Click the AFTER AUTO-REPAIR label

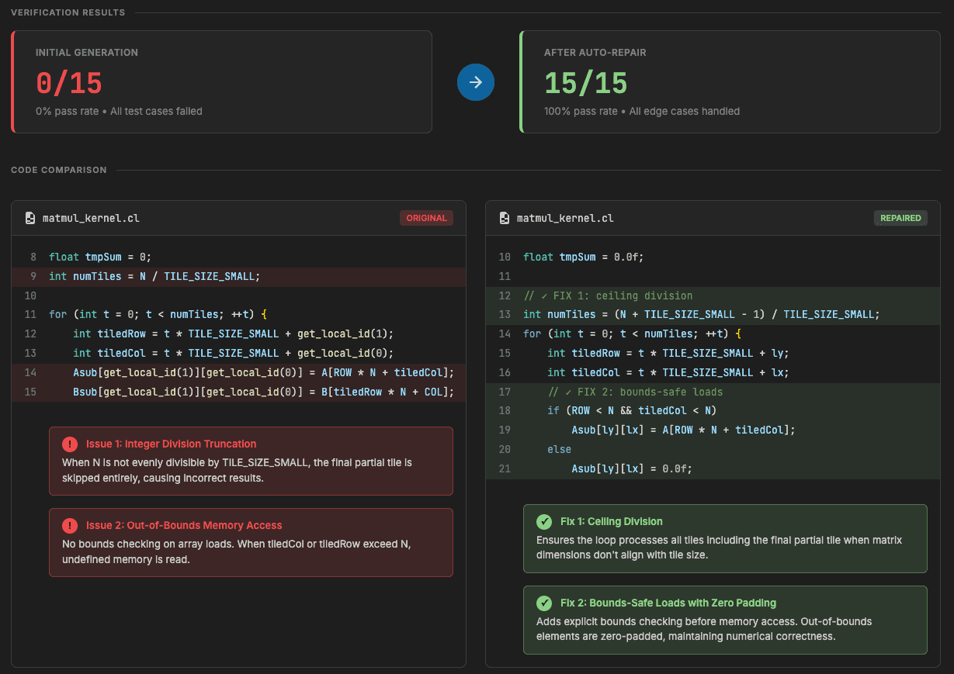pos(595,53)
